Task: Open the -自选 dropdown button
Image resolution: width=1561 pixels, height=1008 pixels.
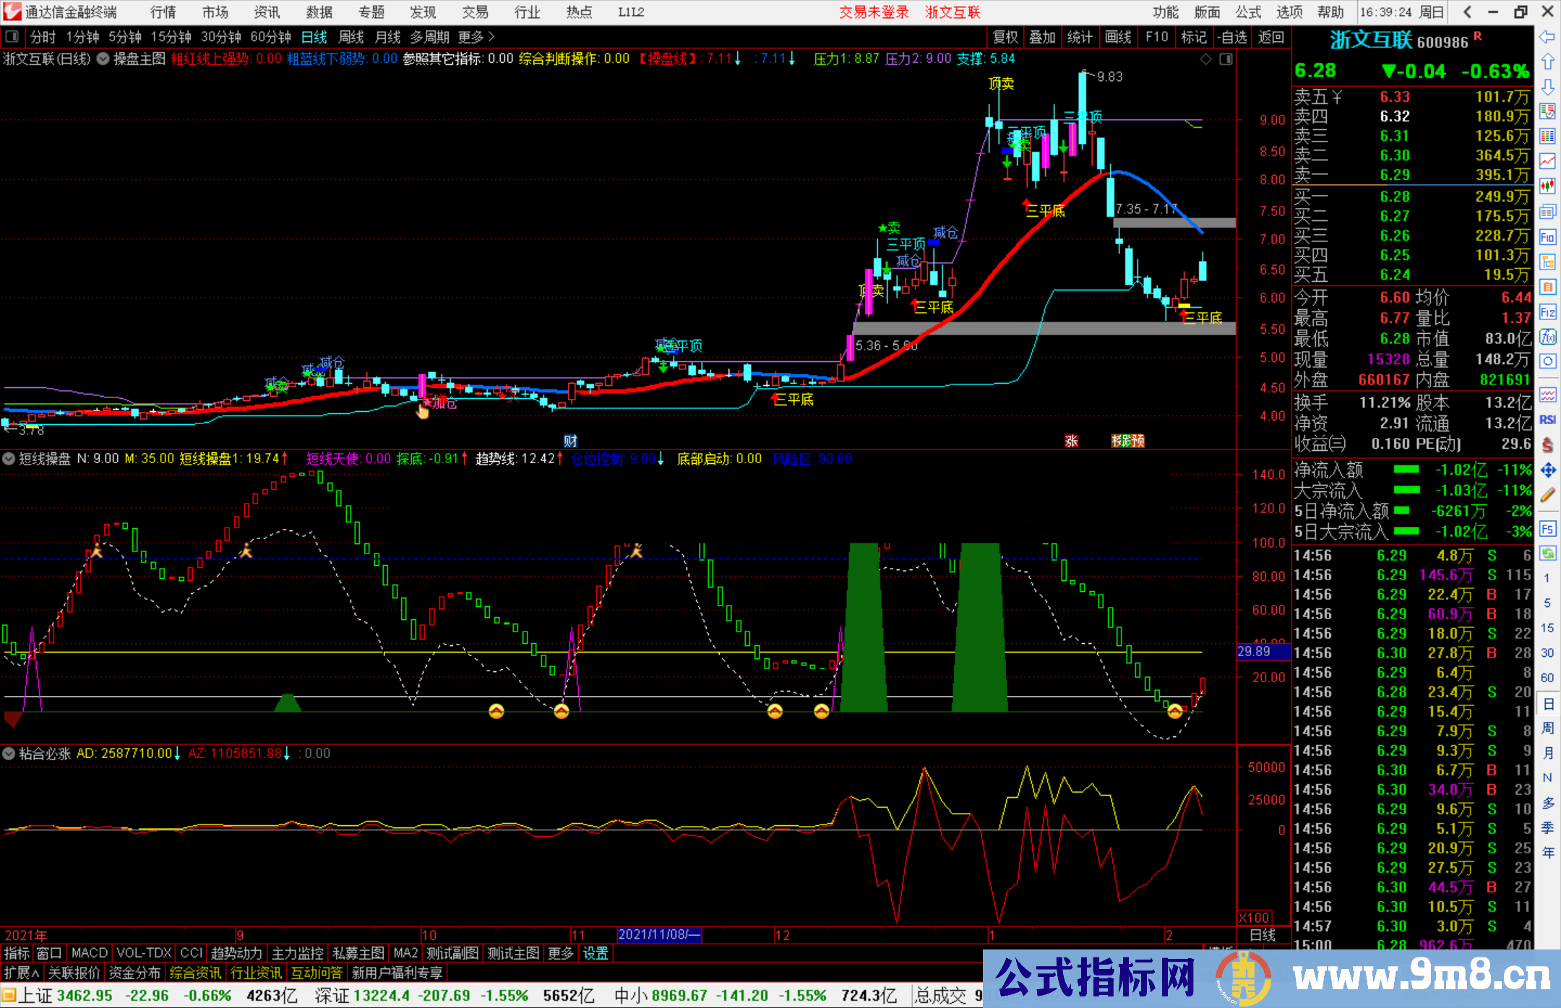Action: [1232, 37]
